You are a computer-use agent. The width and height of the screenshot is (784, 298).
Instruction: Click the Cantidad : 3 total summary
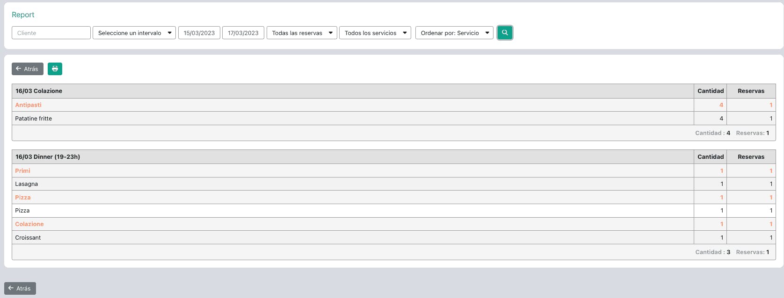point(713,252)
